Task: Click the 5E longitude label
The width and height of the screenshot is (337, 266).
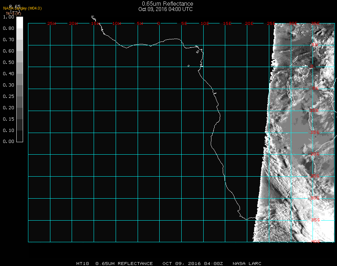Action: 184,23
